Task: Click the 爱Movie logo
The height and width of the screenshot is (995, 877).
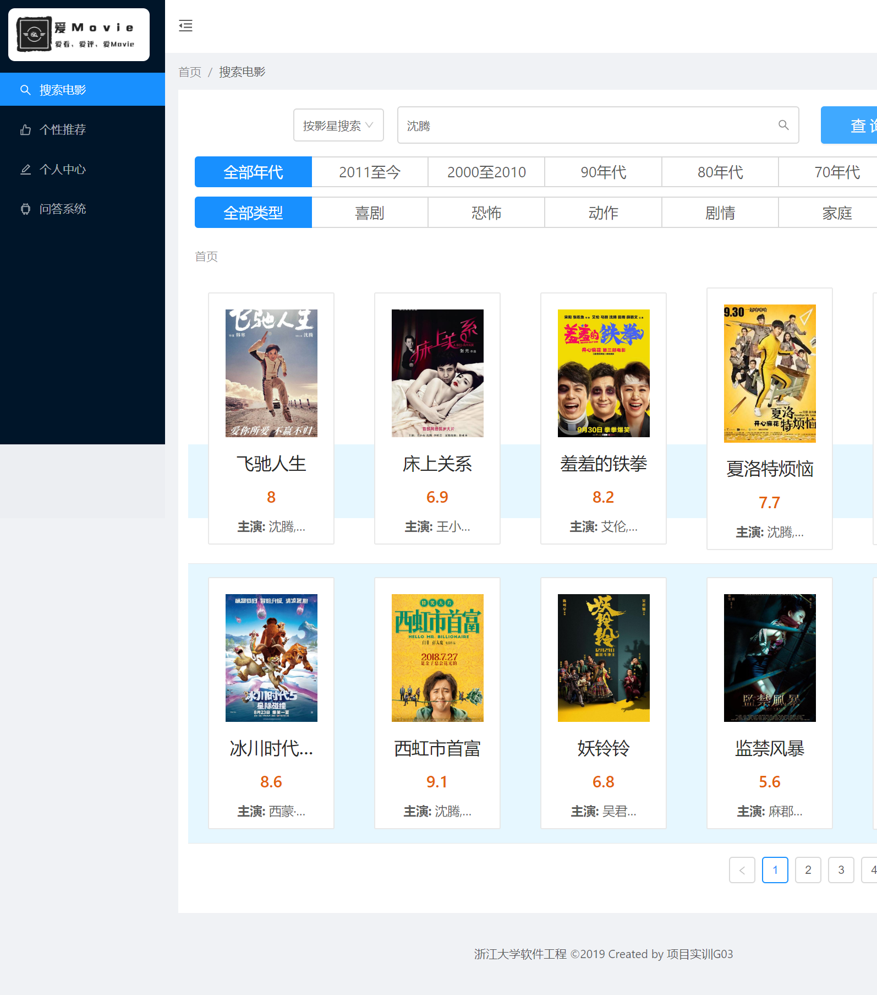Action: (79, 35)
